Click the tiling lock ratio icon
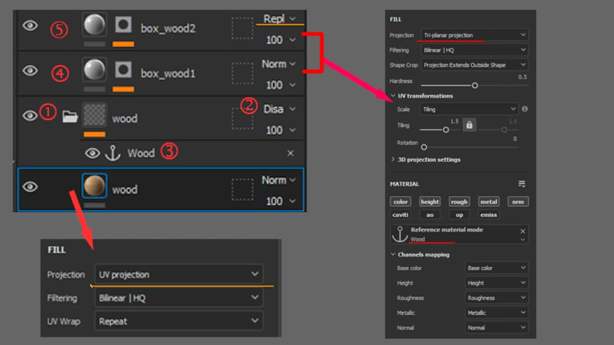This screenshot has height=345, width=614. 469,125
